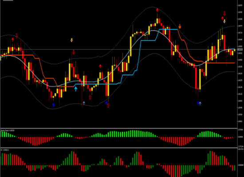Select the hollow red up arrow below small candles

point(90,97)
